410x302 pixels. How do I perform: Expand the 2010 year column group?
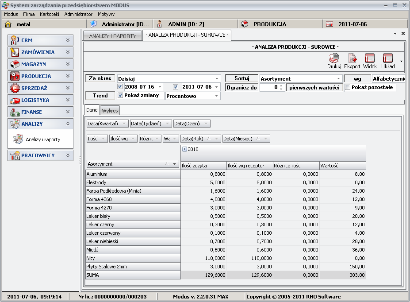click(184, 149)
